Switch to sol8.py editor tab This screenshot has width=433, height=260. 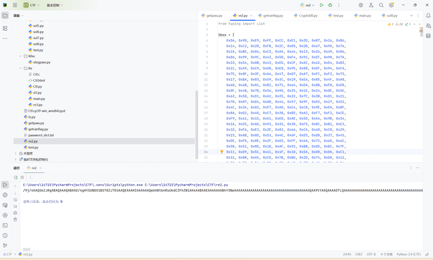[x=389, y=15]
